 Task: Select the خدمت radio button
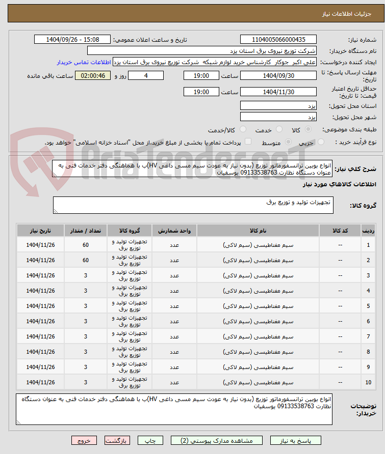pyautogui.click(x=279, y=129)
